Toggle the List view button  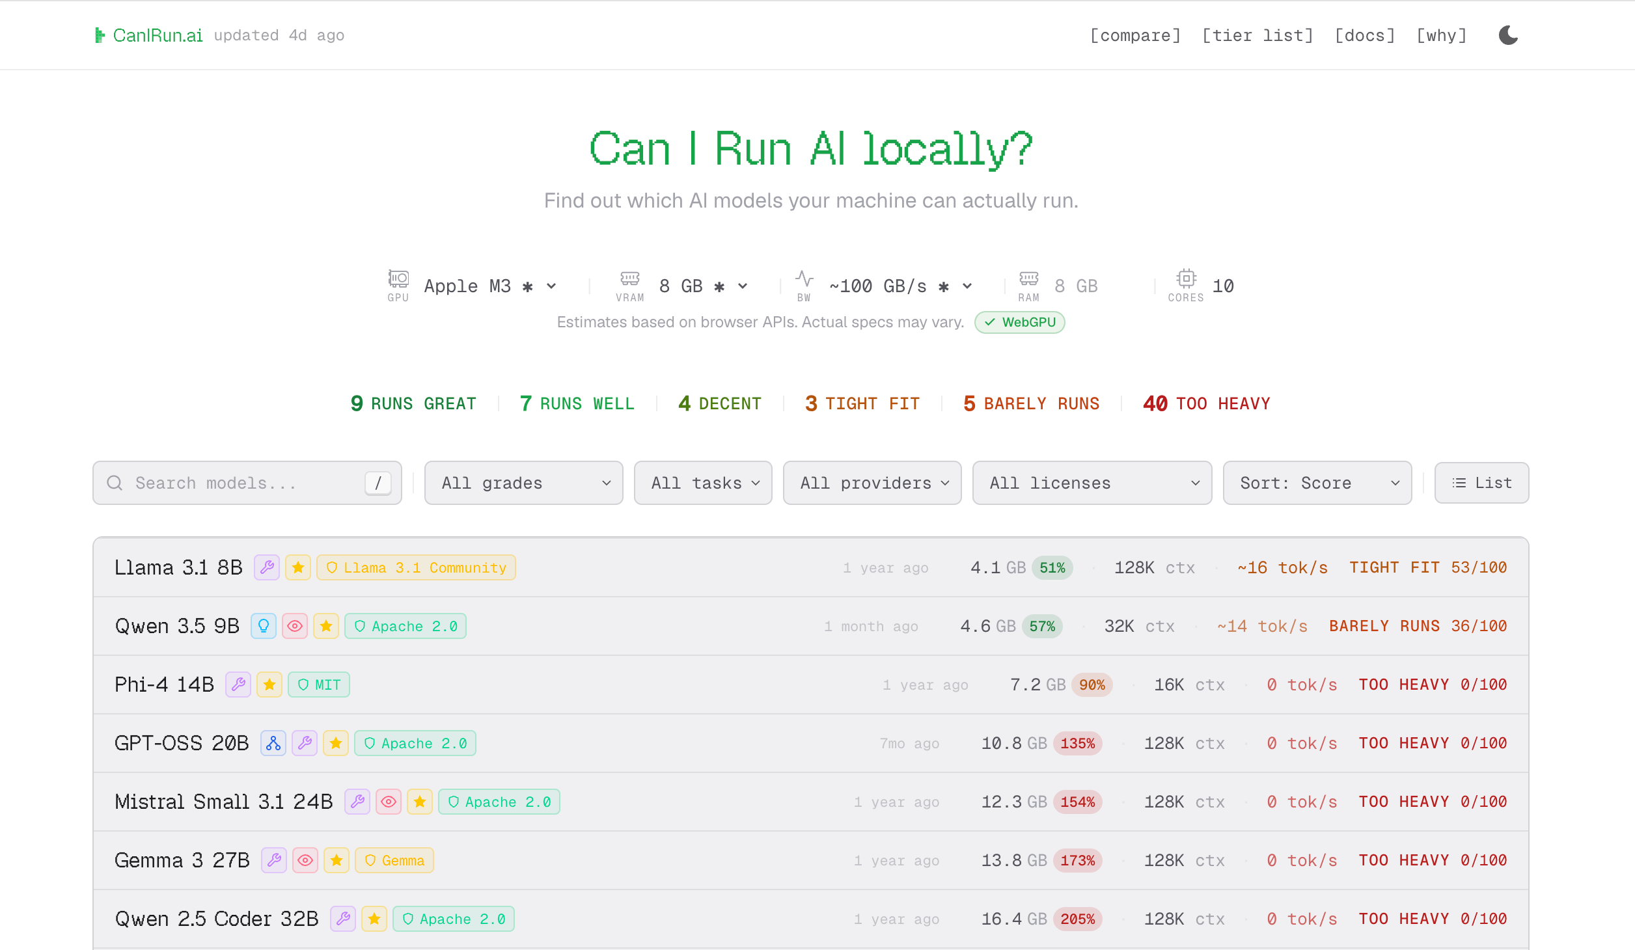click(1481, 483)
